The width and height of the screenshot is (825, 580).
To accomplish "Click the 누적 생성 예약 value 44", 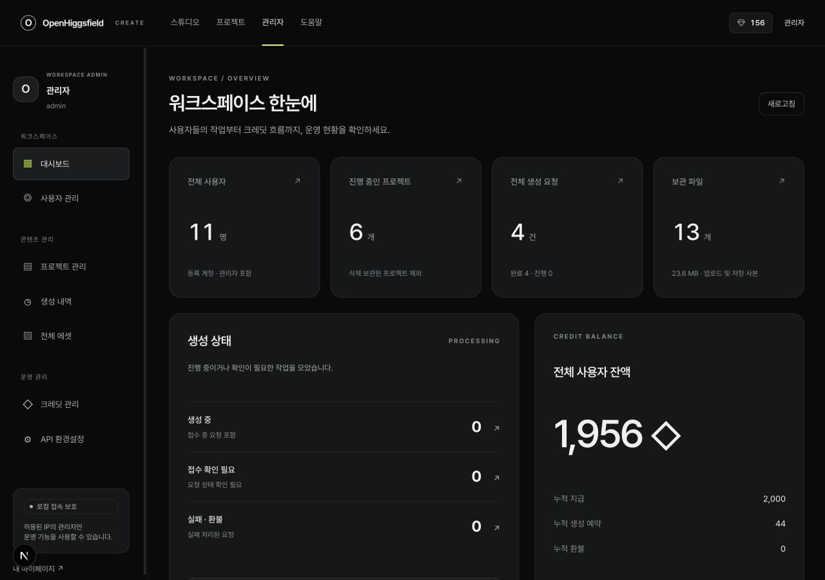I will [781, 524].
